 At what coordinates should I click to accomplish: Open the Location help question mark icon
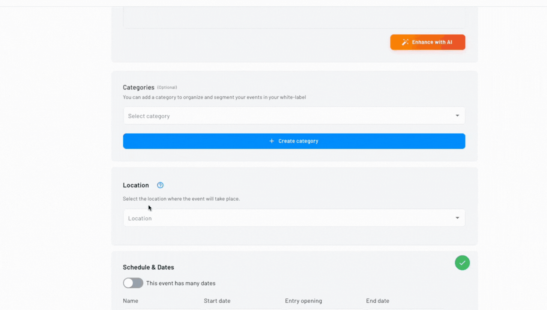(160, 185)
